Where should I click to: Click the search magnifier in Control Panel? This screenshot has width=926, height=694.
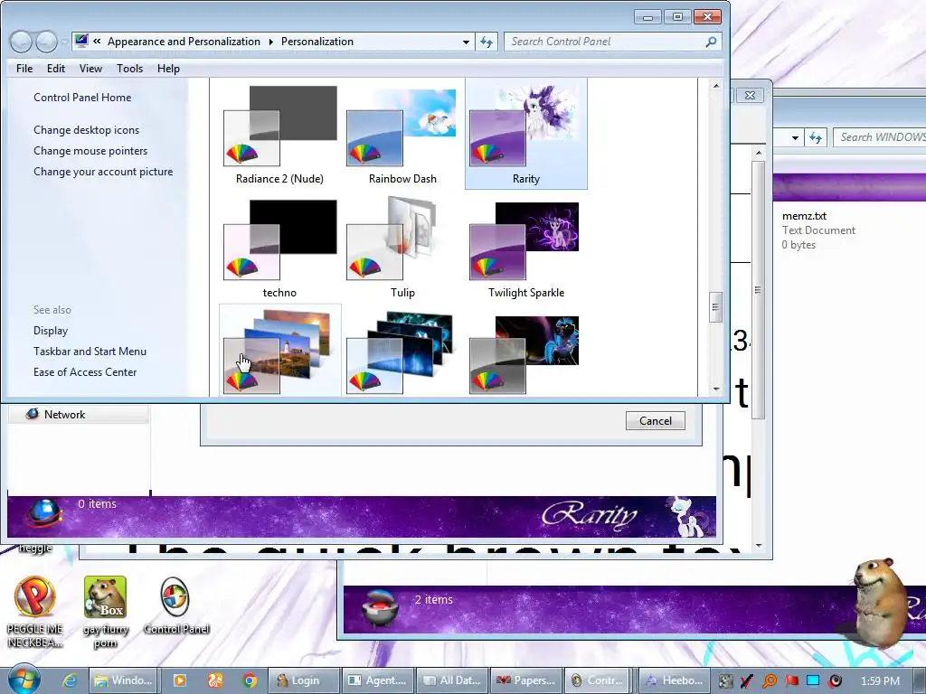pos(711,42)
